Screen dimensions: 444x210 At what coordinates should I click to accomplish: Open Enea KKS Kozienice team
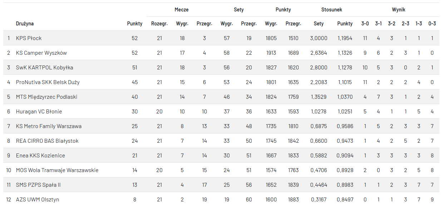point(40,156)
